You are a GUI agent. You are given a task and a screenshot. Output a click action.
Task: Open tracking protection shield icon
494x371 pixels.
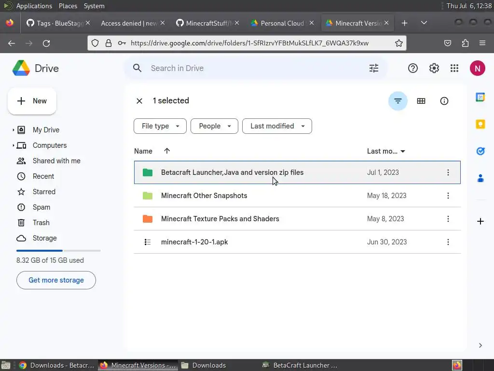[95, 43]
